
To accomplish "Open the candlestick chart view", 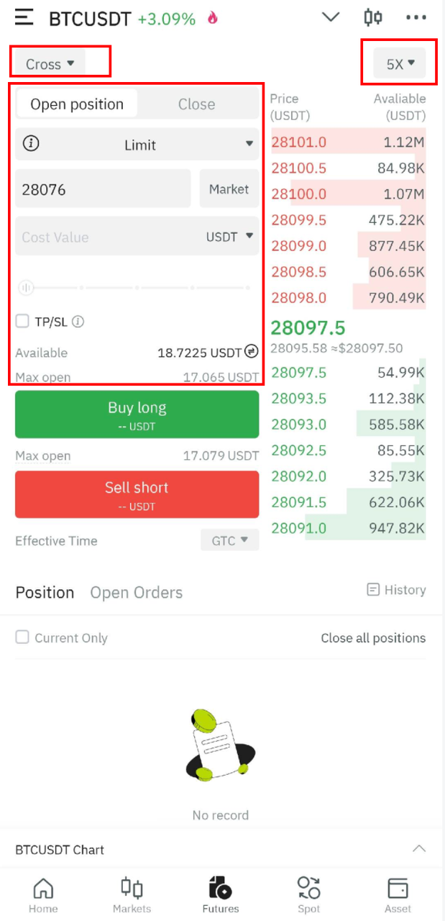I will [373, 17].
